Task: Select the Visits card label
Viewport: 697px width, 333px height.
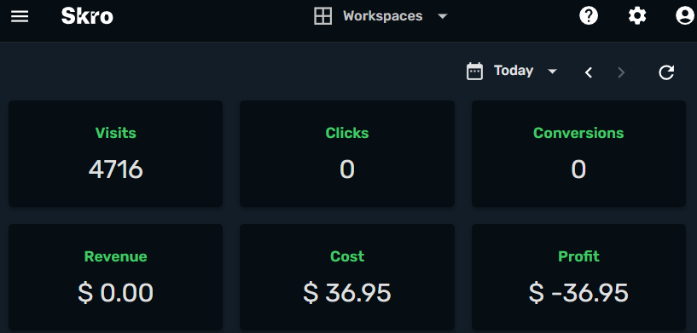Action: [x=115, y=133]
